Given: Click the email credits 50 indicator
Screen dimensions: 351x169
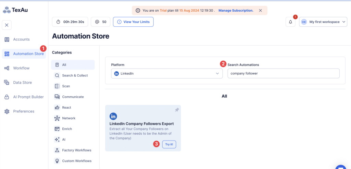Looking at the screenshot, I should [x=100, y=22].
